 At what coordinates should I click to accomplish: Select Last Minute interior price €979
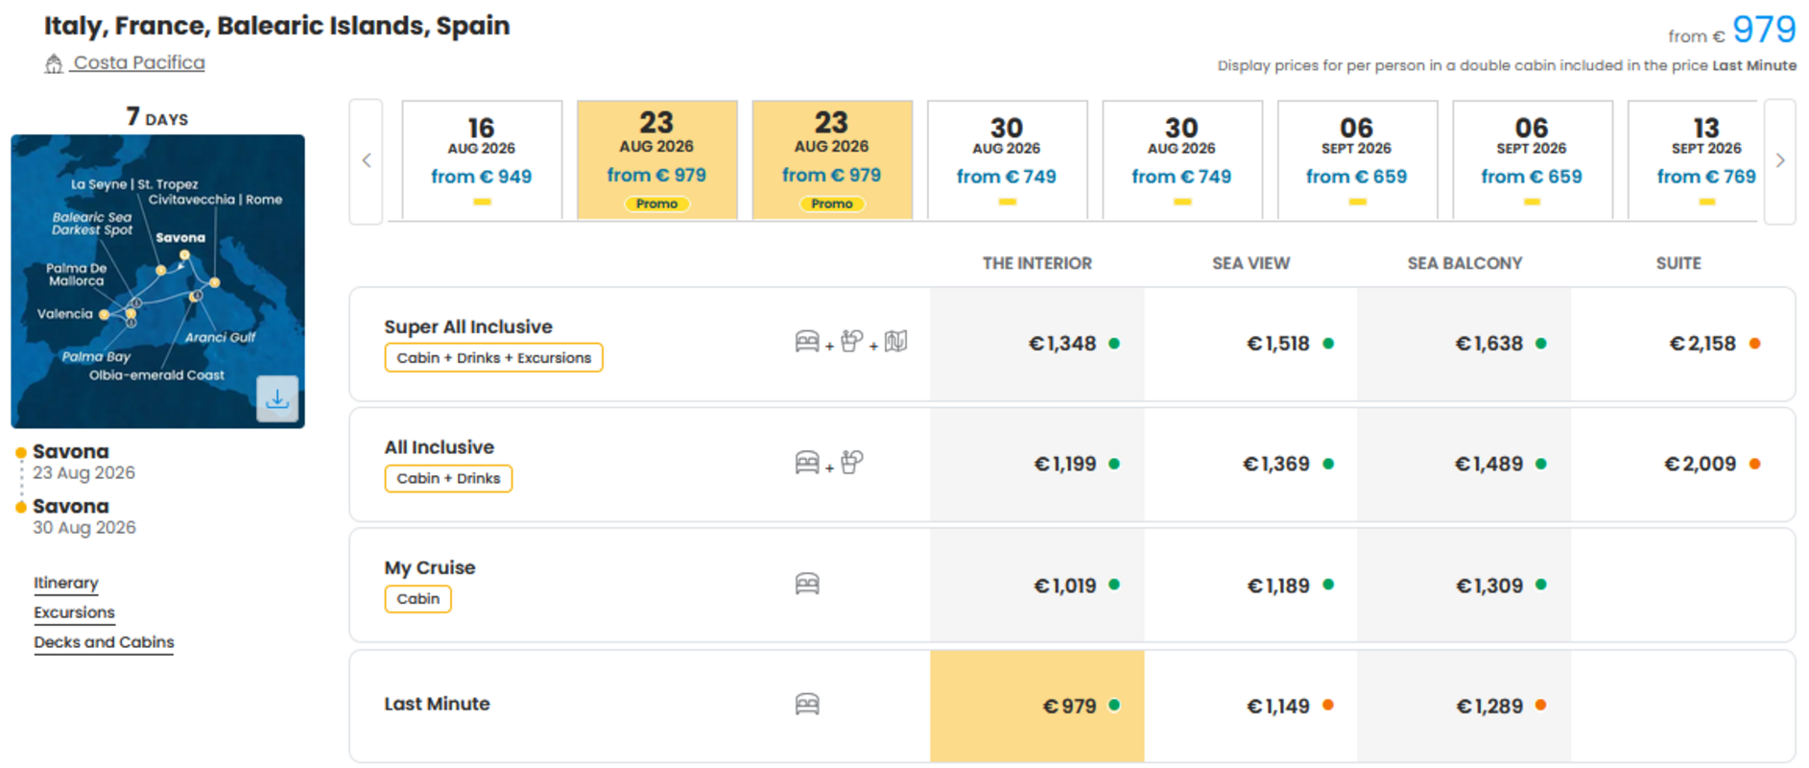coord(1037,707)
